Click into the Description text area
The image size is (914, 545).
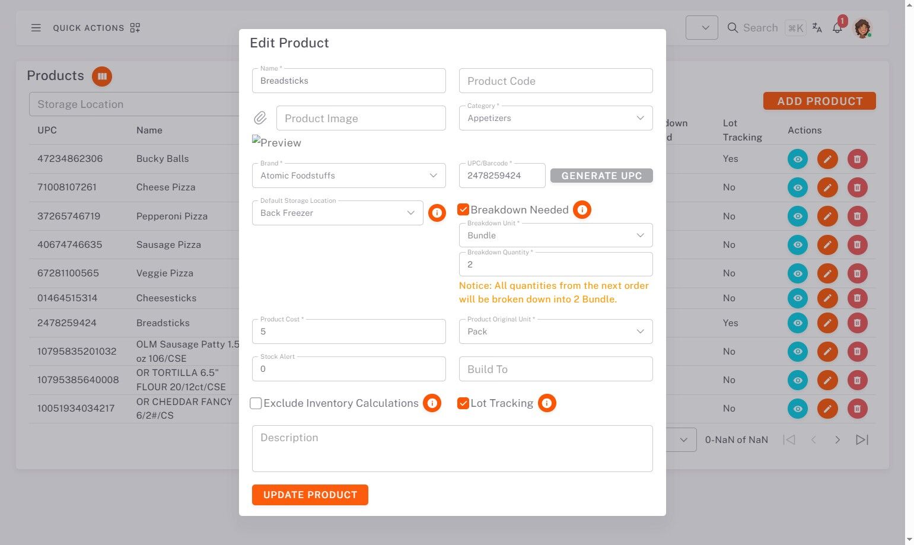pyautogui.click(x=452, y=448)
